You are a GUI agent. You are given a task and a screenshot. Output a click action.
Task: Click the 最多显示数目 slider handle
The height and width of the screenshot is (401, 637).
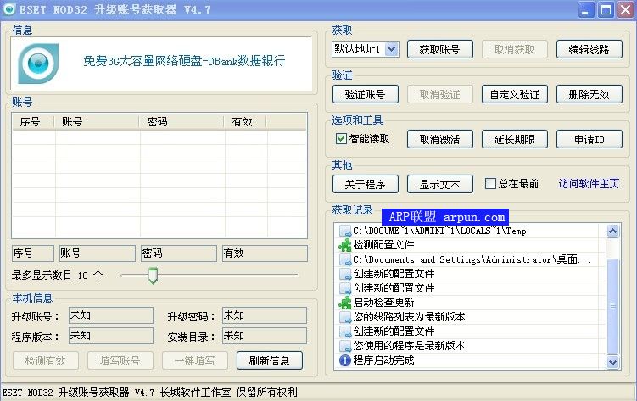point(153,276)
